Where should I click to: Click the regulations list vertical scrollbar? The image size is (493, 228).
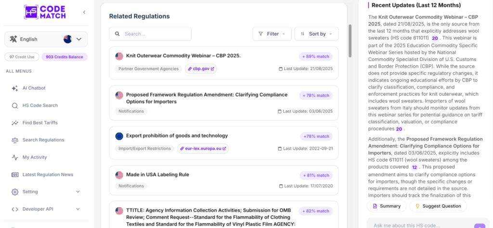tap(350, 41)
